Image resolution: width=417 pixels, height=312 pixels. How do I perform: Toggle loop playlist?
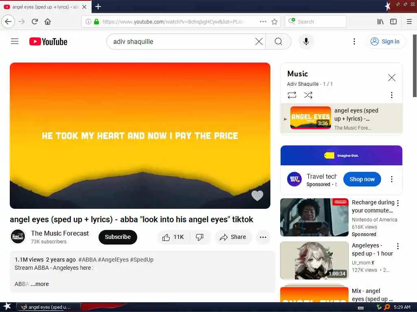pos(292,95)
